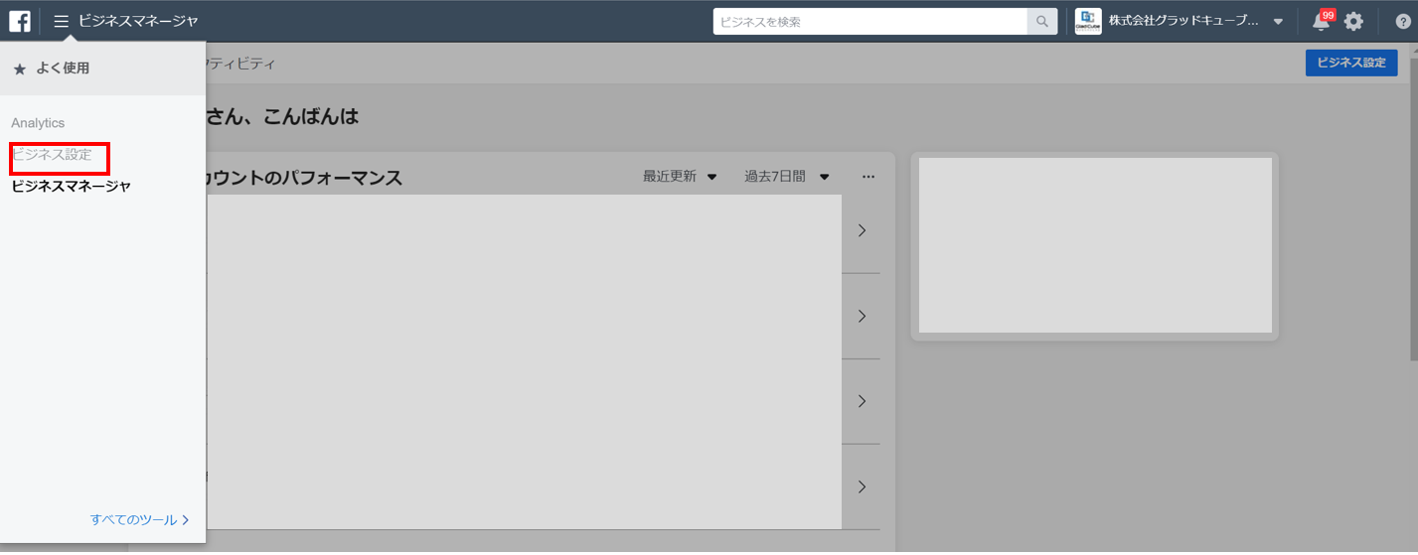Expand the last row chevron arrow
Screen dimensions: 1418x555
point(862,486)
